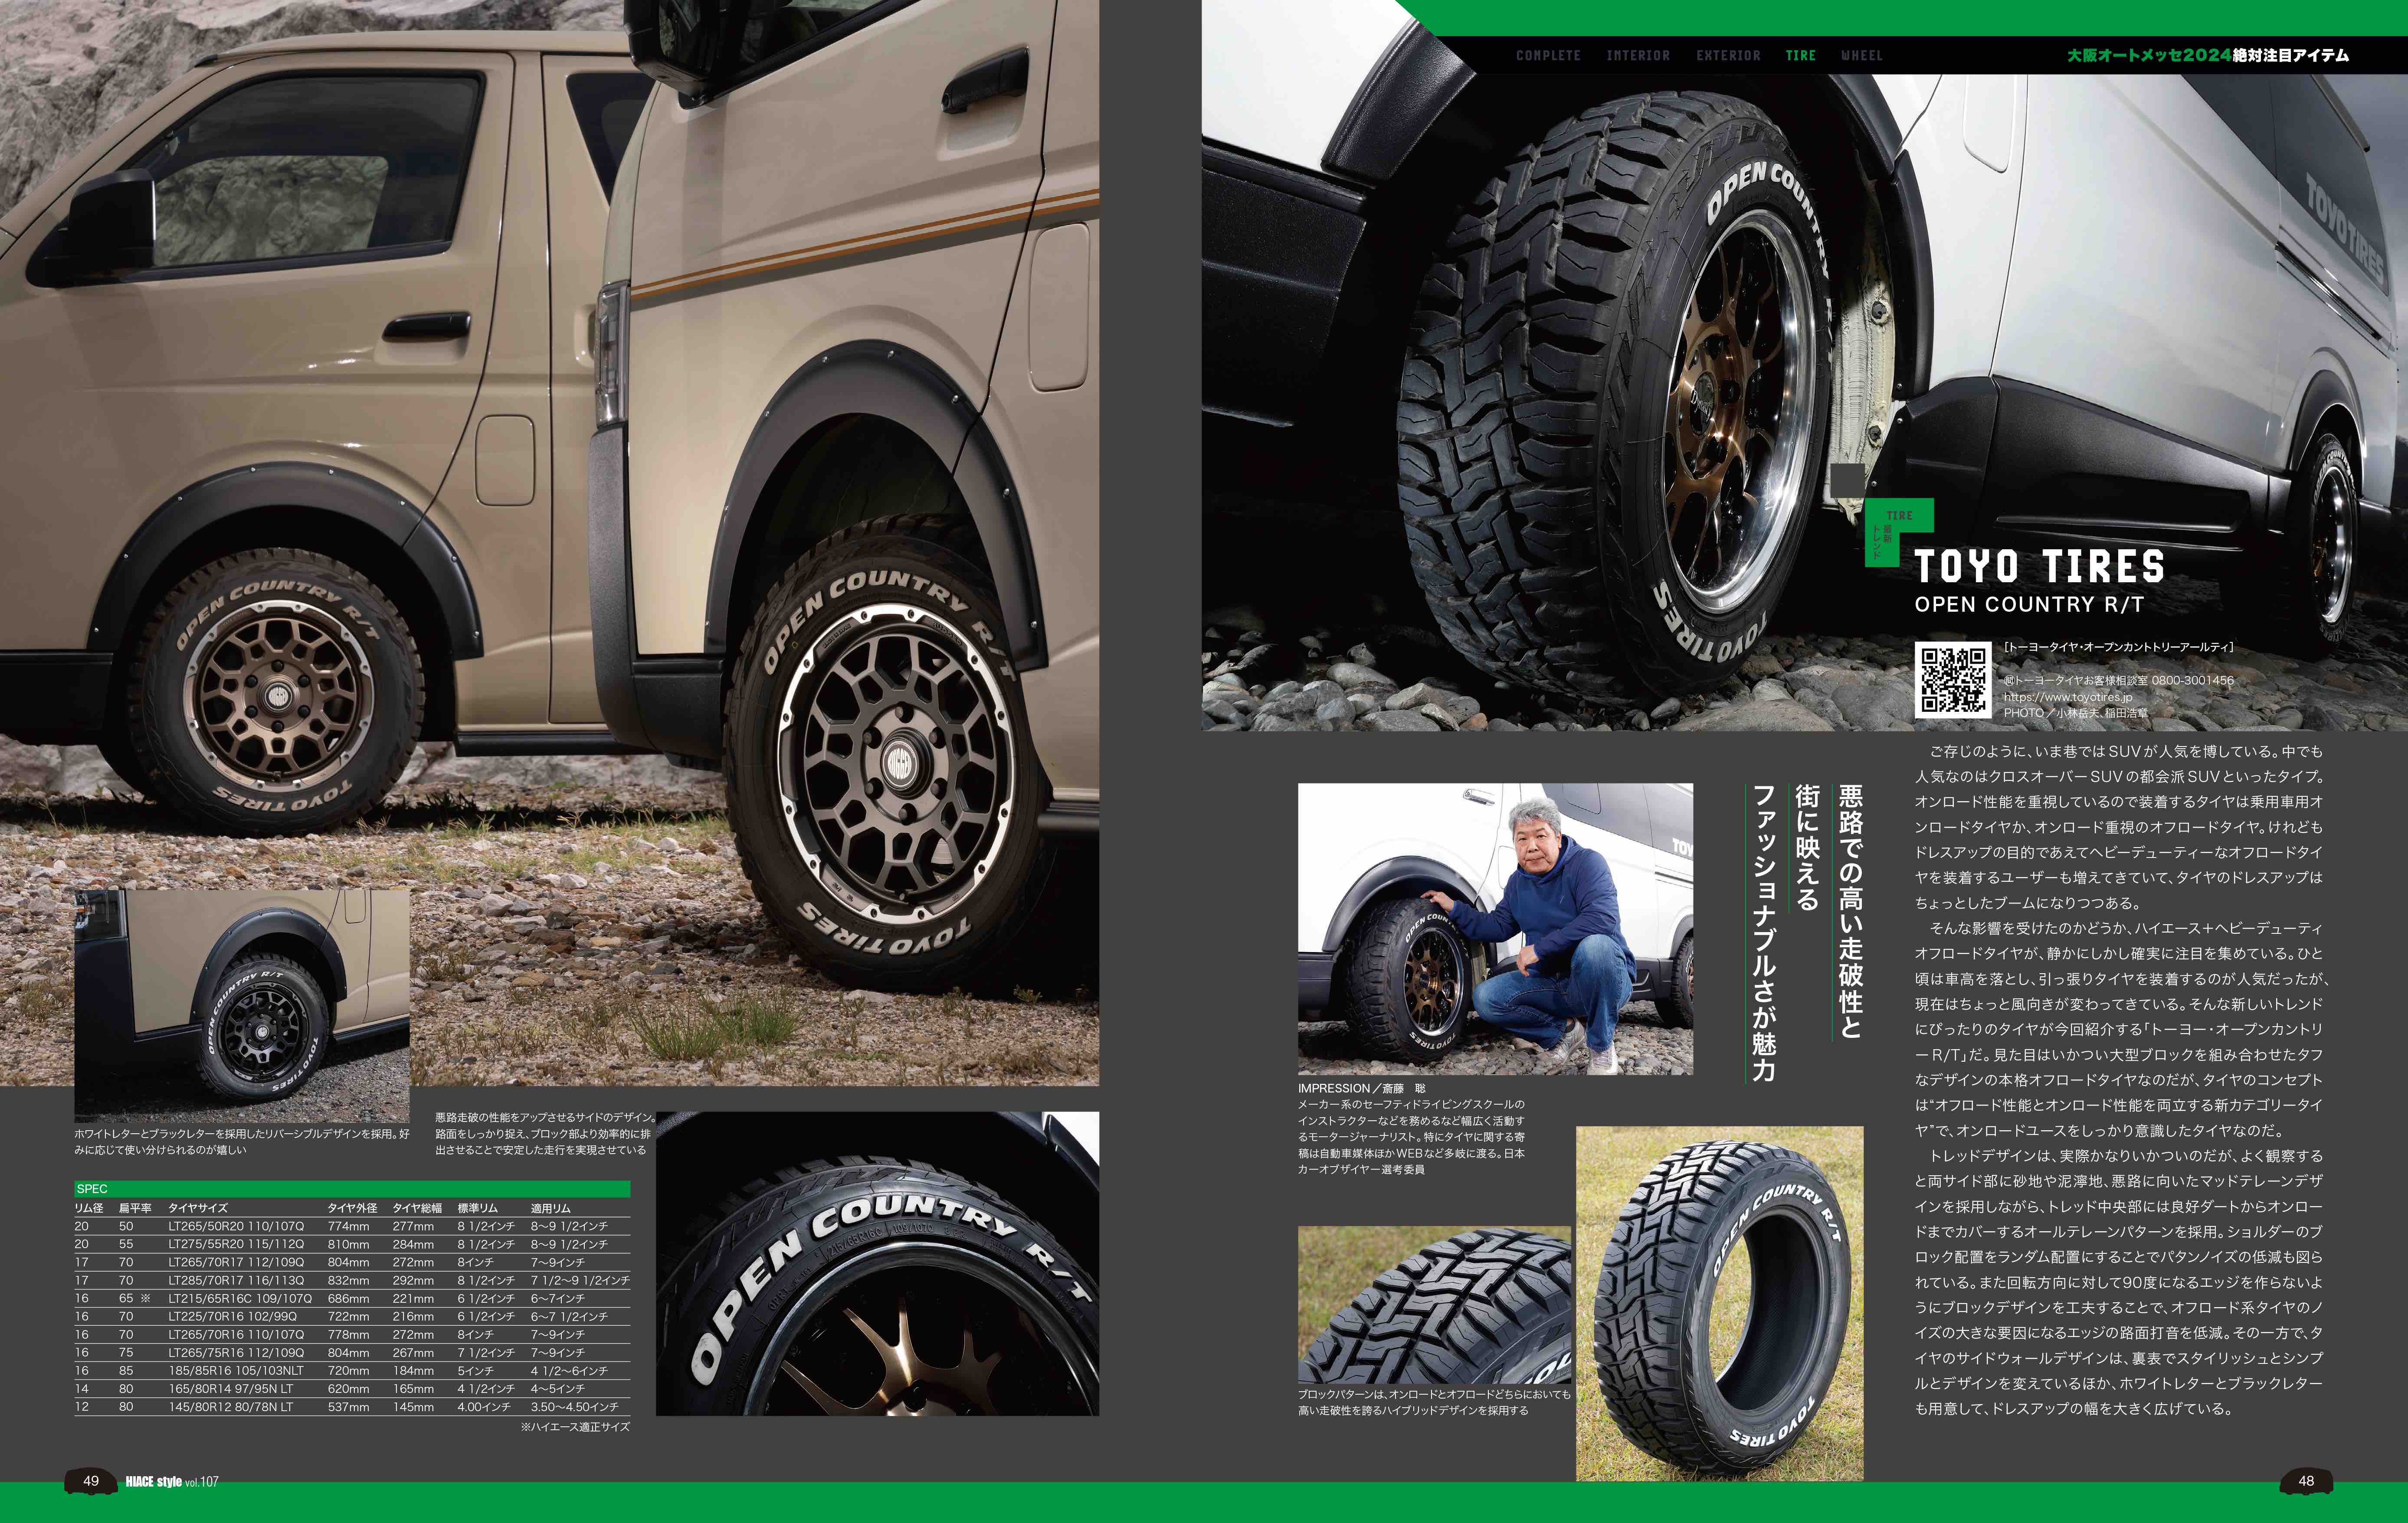Select the LT265/75R16 112/109Q cell
This screenshot has width=2408, height=1523.
(236, 1352)
